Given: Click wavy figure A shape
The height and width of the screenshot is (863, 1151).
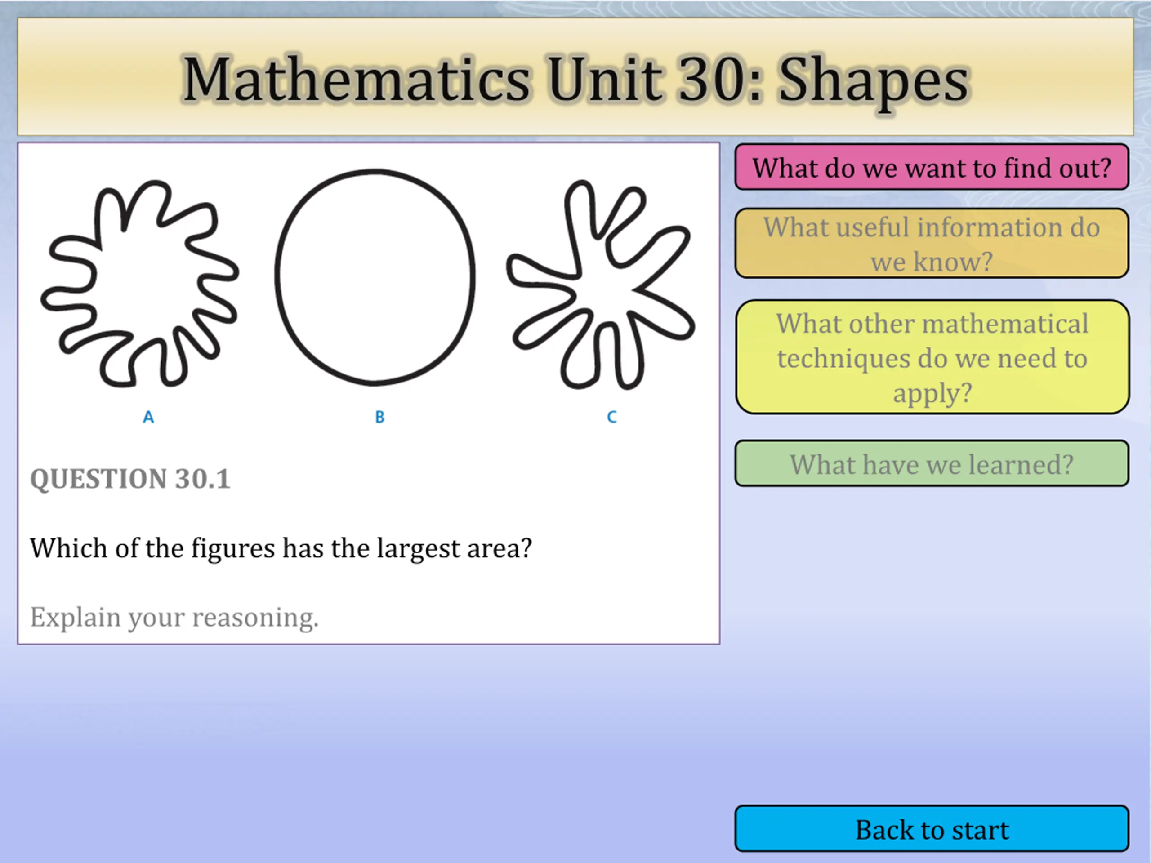Looking at the screenshot, I should (x=139, y=284).
